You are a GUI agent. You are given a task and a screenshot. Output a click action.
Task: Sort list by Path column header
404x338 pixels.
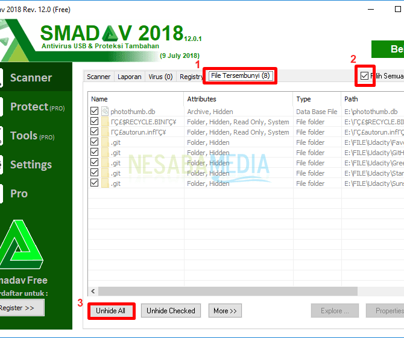(x=373, y=99)
